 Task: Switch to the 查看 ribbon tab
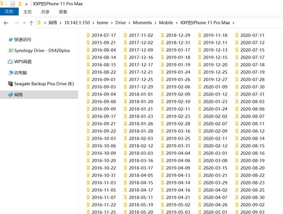(x=63, y=12)
